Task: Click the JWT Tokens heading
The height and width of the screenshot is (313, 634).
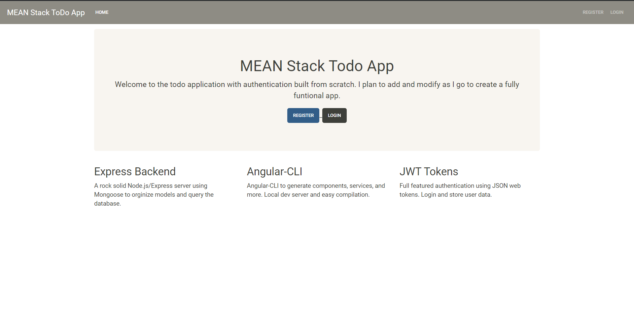Action: click(429, 172)
